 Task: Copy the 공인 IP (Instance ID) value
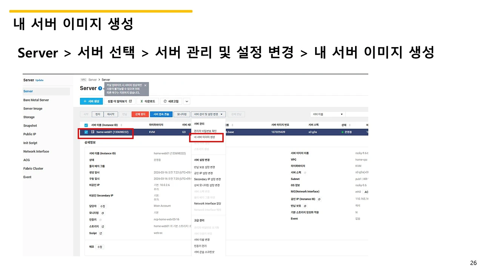click(x=319, y=199)
